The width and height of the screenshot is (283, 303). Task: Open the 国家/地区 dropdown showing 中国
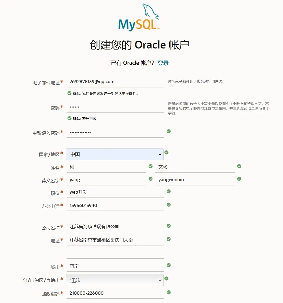115,154
